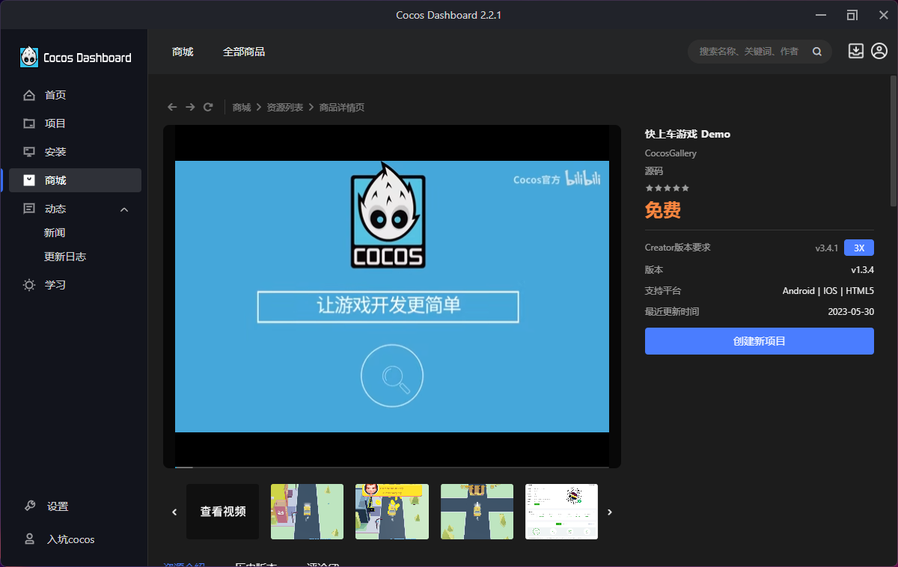This screenshot has width=898, height=567.
Task: Refresh the store page
Action: 208,107
